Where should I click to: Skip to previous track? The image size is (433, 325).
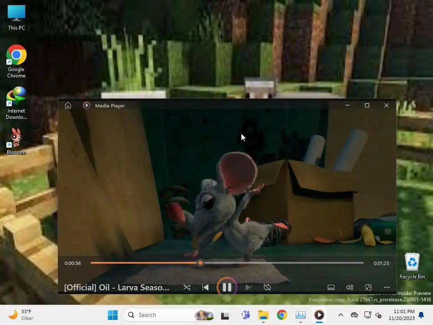tap(206, 287)
